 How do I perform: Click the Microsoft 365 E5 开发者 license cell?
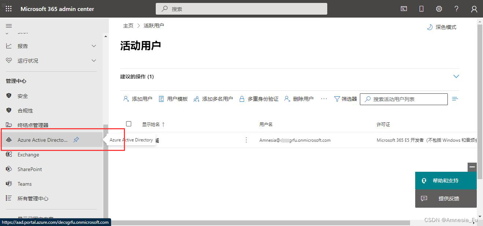coord(427,140)
